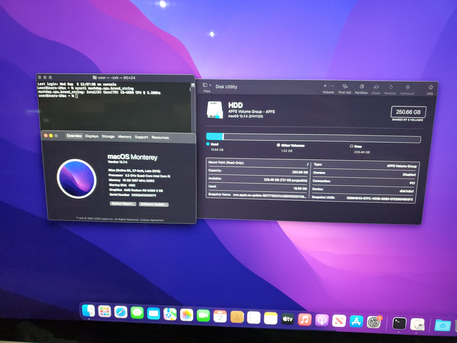Click the HDD drive icon
The image size is (457, 343).
[x=215, y=110]
